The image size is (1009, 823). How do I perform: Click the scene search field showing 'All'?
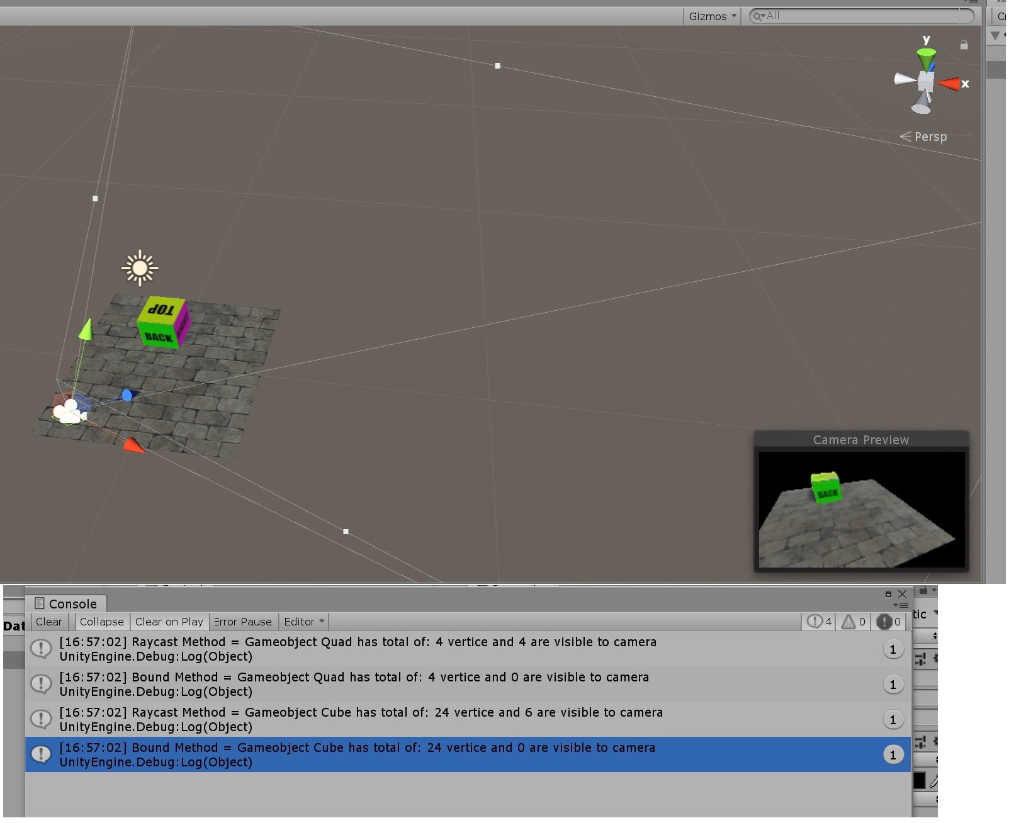[x=862, y=16]
